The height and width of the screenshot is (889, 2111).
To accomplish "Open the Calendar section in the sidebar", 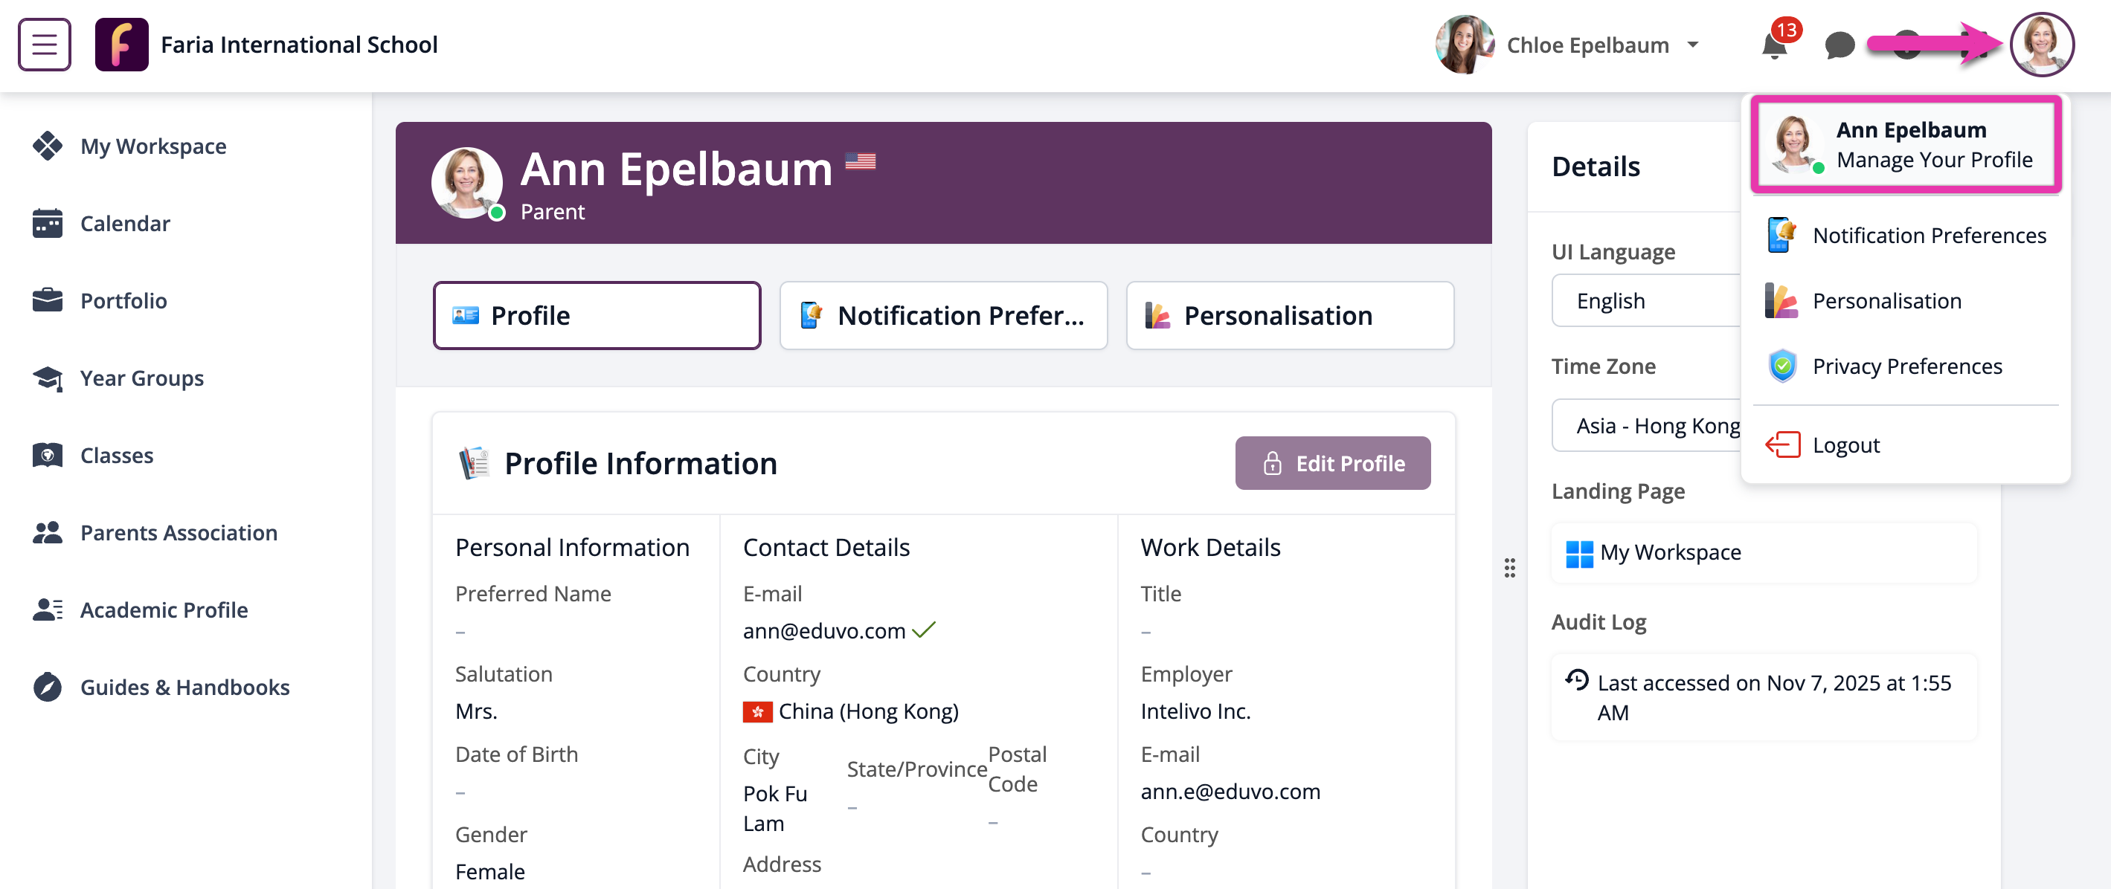I will tap(124, 223).
